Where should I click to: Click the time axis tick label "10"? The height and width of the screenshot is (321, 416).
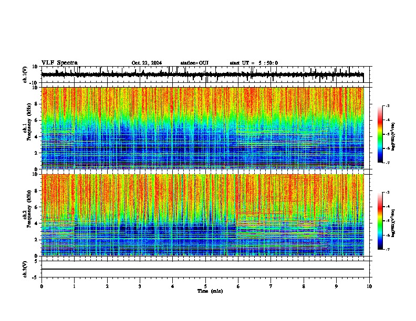(369, 286)
